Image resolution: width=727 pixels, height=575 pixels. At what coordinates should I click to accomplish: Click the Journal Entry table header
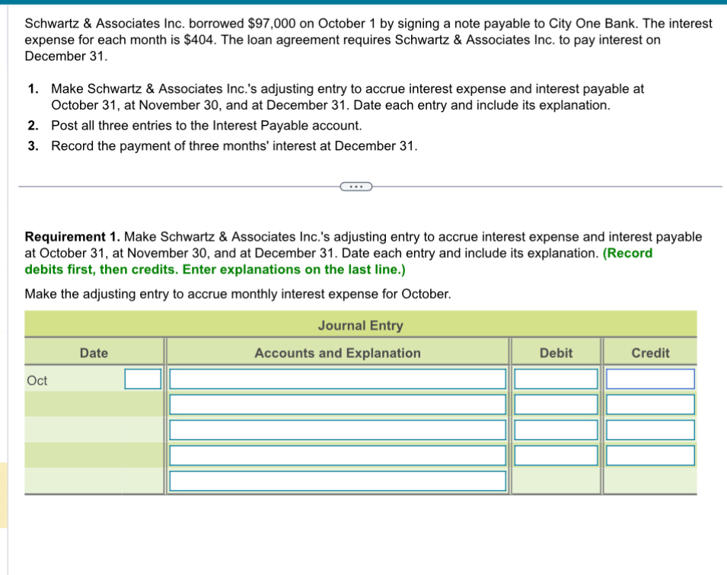(x=360, y=325)
